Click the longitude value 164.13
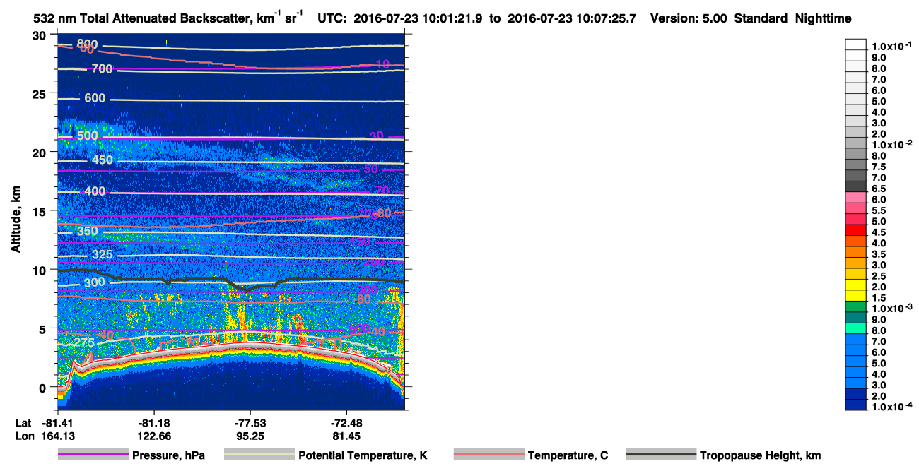 pos(57,436)
